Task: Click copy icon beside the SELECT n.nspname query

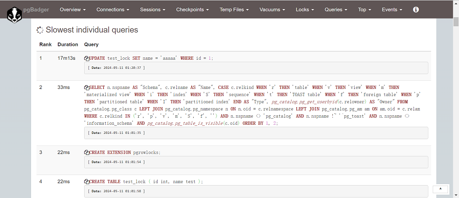Action: pyautogui.click(x=87, y=88)
